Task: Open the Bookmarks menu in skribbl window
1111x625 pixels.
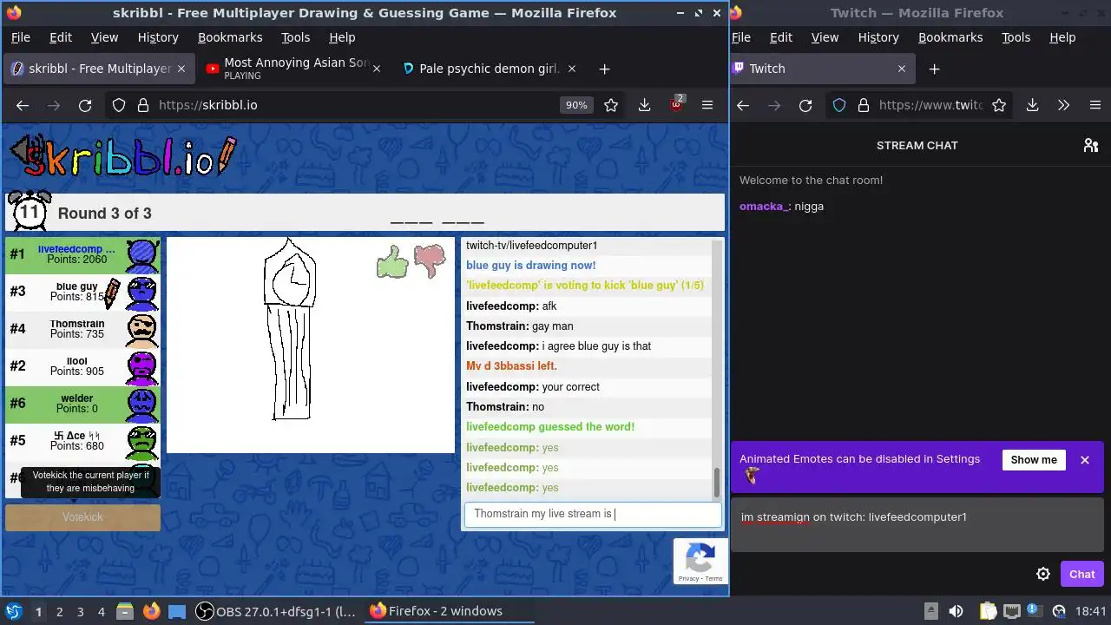Action: click(230, 37)
